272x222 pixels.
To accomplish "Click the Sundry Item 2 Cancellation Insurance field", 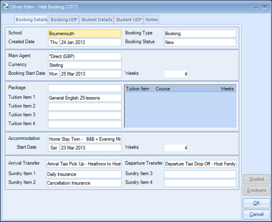I will click(x=84, y=183).
